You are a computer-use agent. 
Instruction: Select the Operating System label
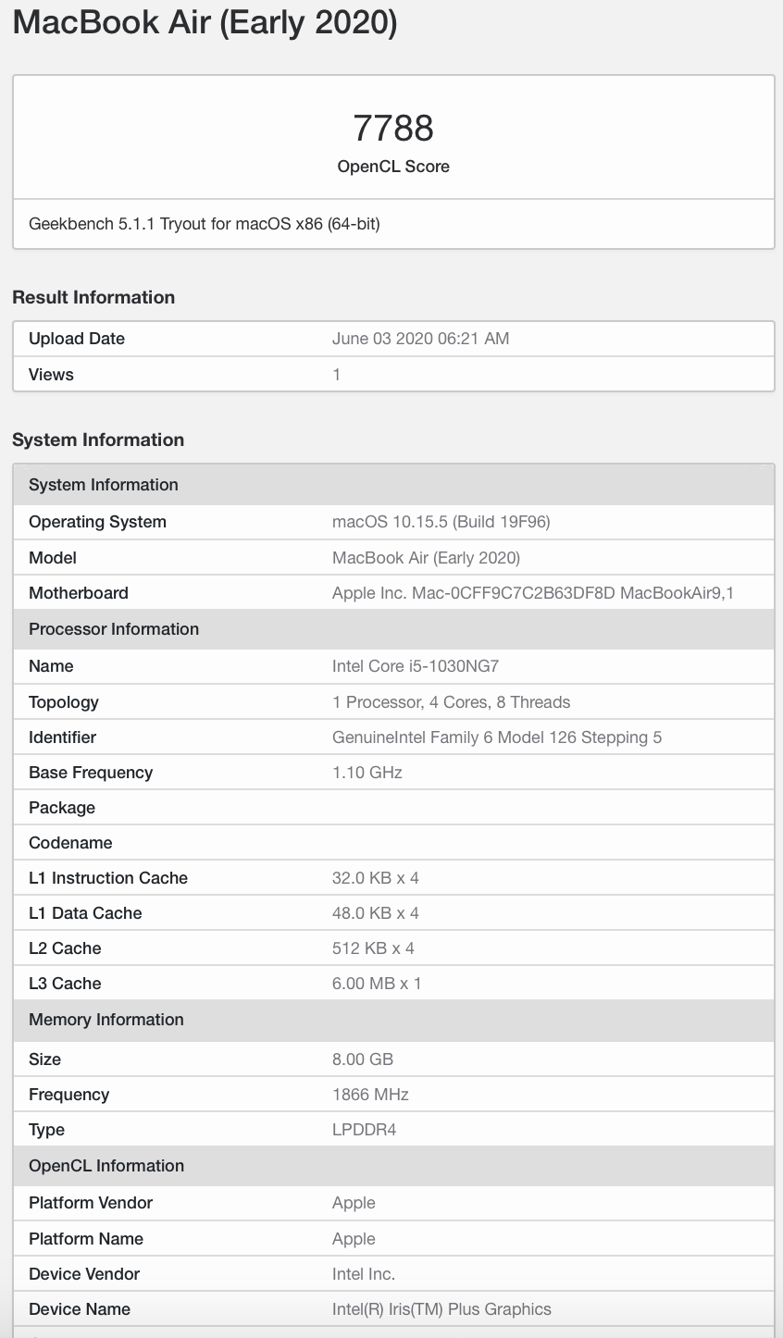tap(97, 522)
